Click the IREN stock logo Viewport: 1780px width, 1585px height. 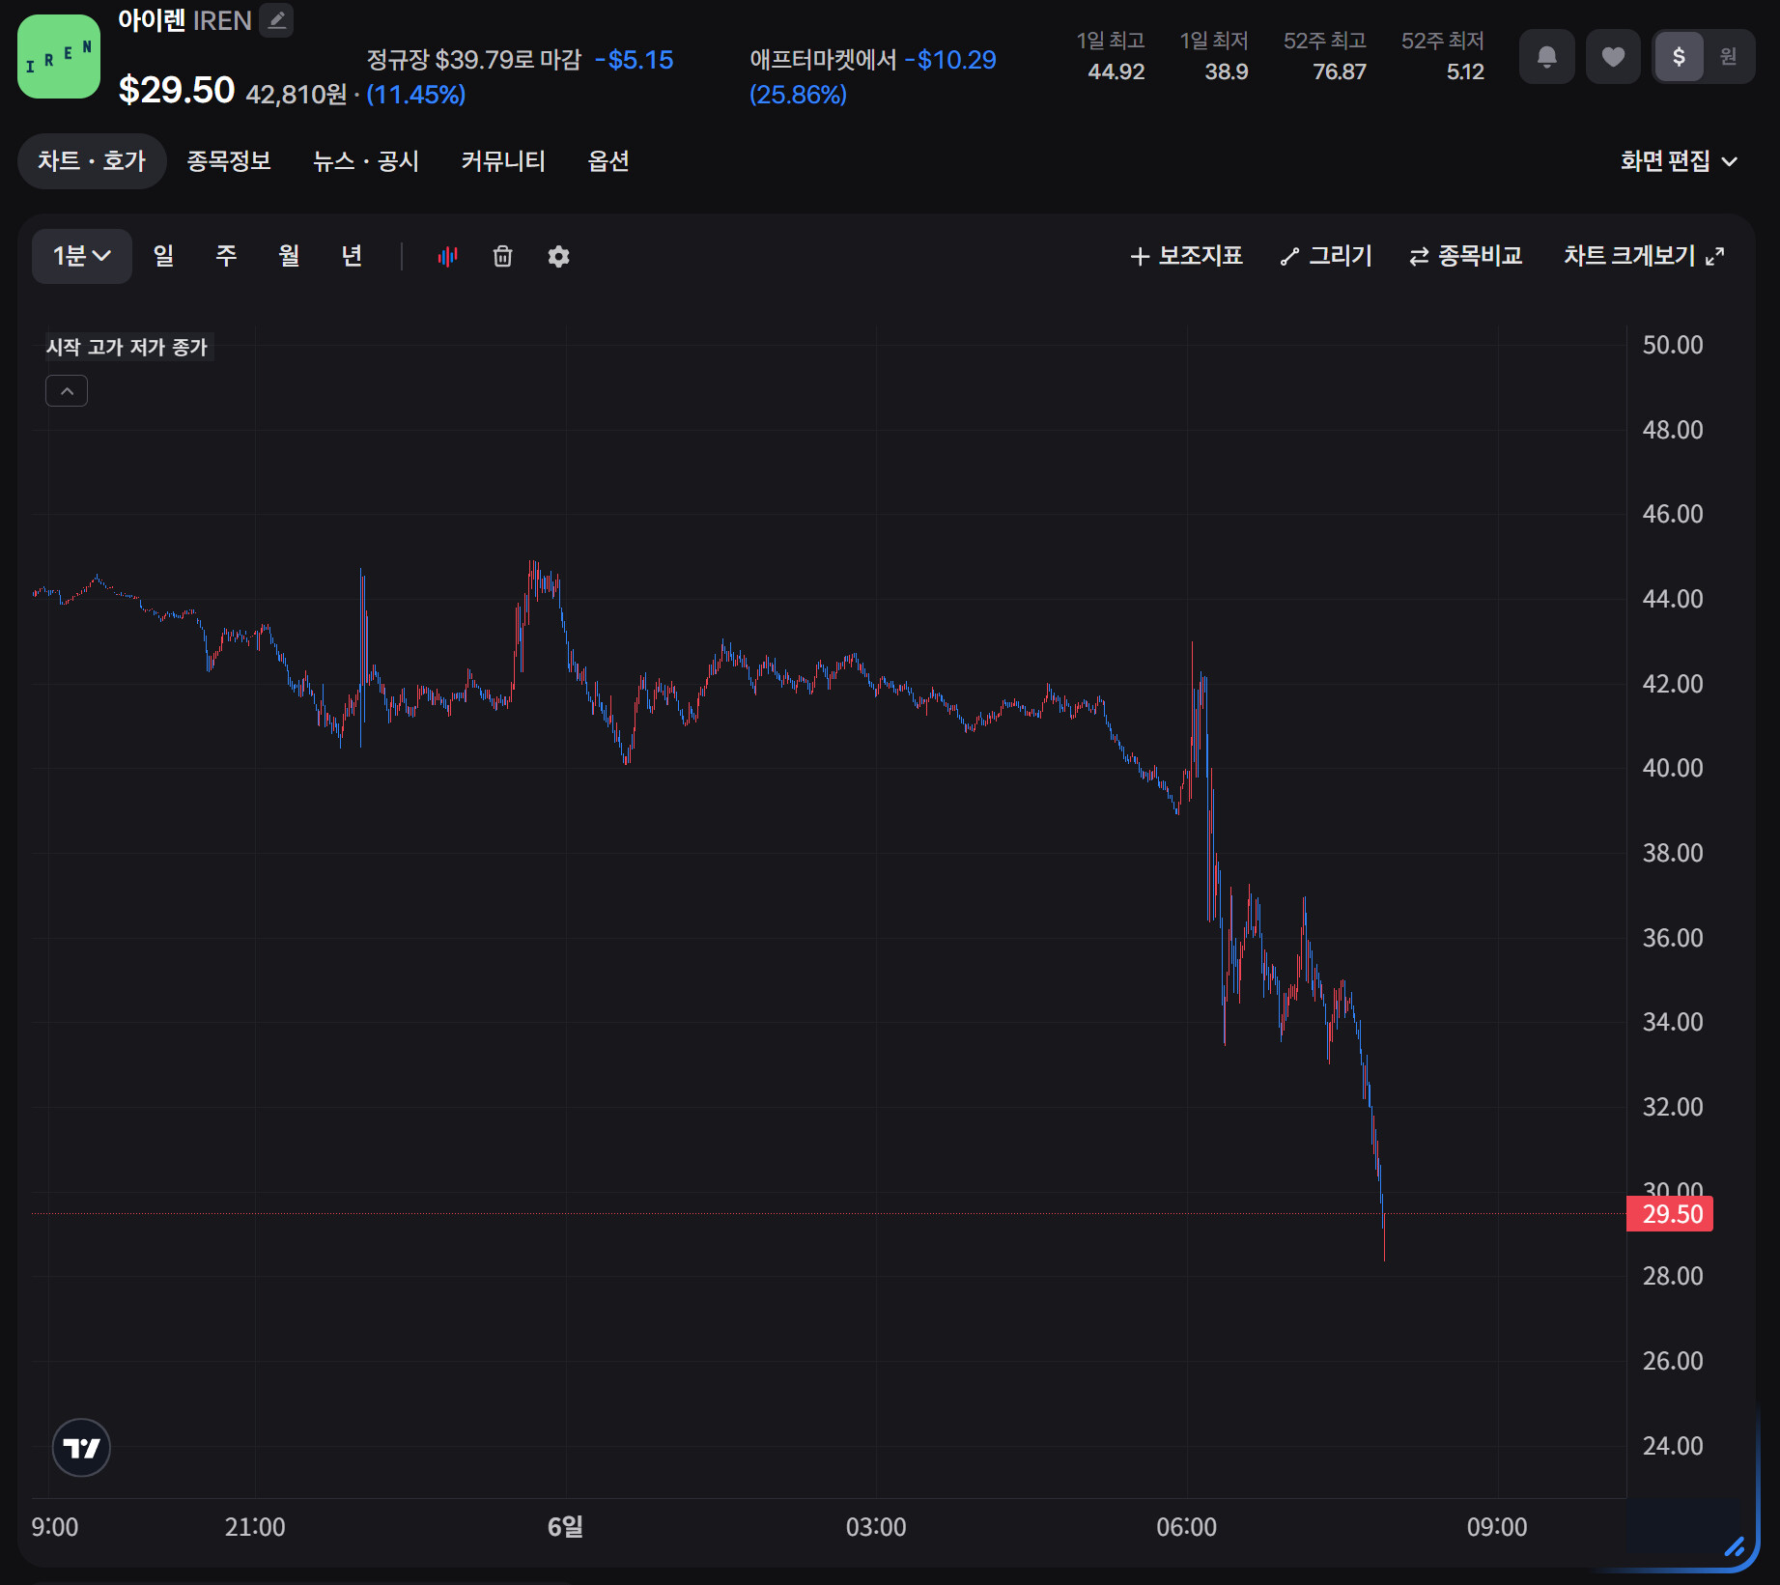(59, 57)
